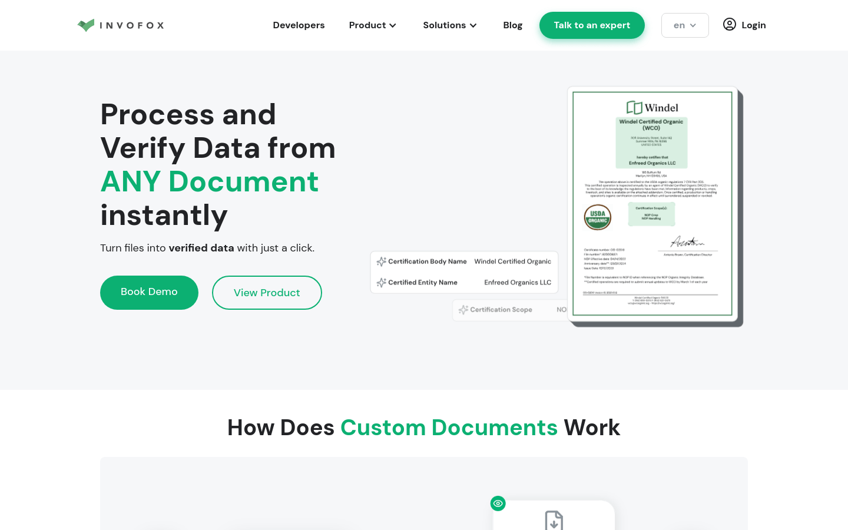Image resolution: width=848 pixels, height=530 pixels.
Task: Expand the Product menu
Action: point(373,25)
